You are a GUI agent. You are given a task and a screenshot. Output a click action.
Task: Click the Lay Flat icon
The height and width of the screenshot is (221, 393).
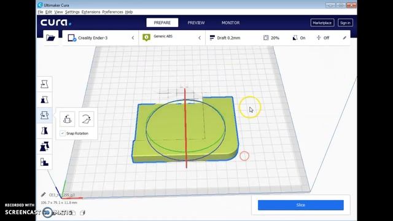(87, 119)
